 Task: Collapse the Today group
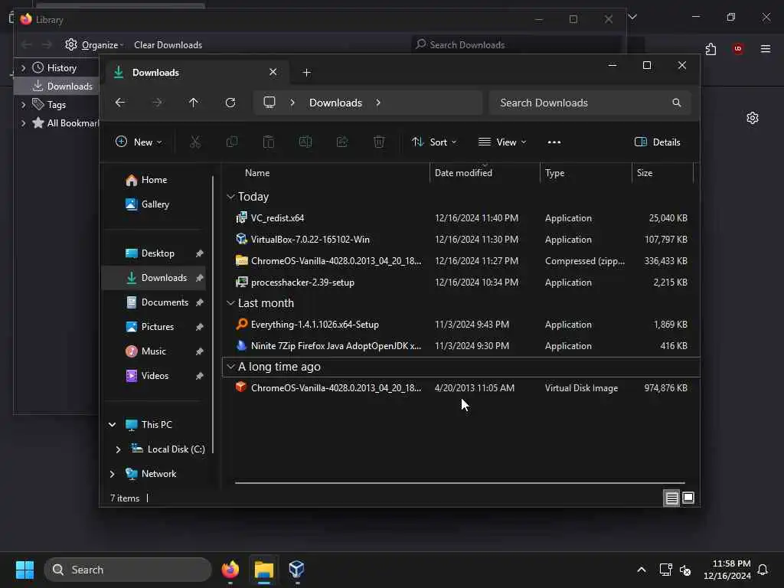(230, 197)
